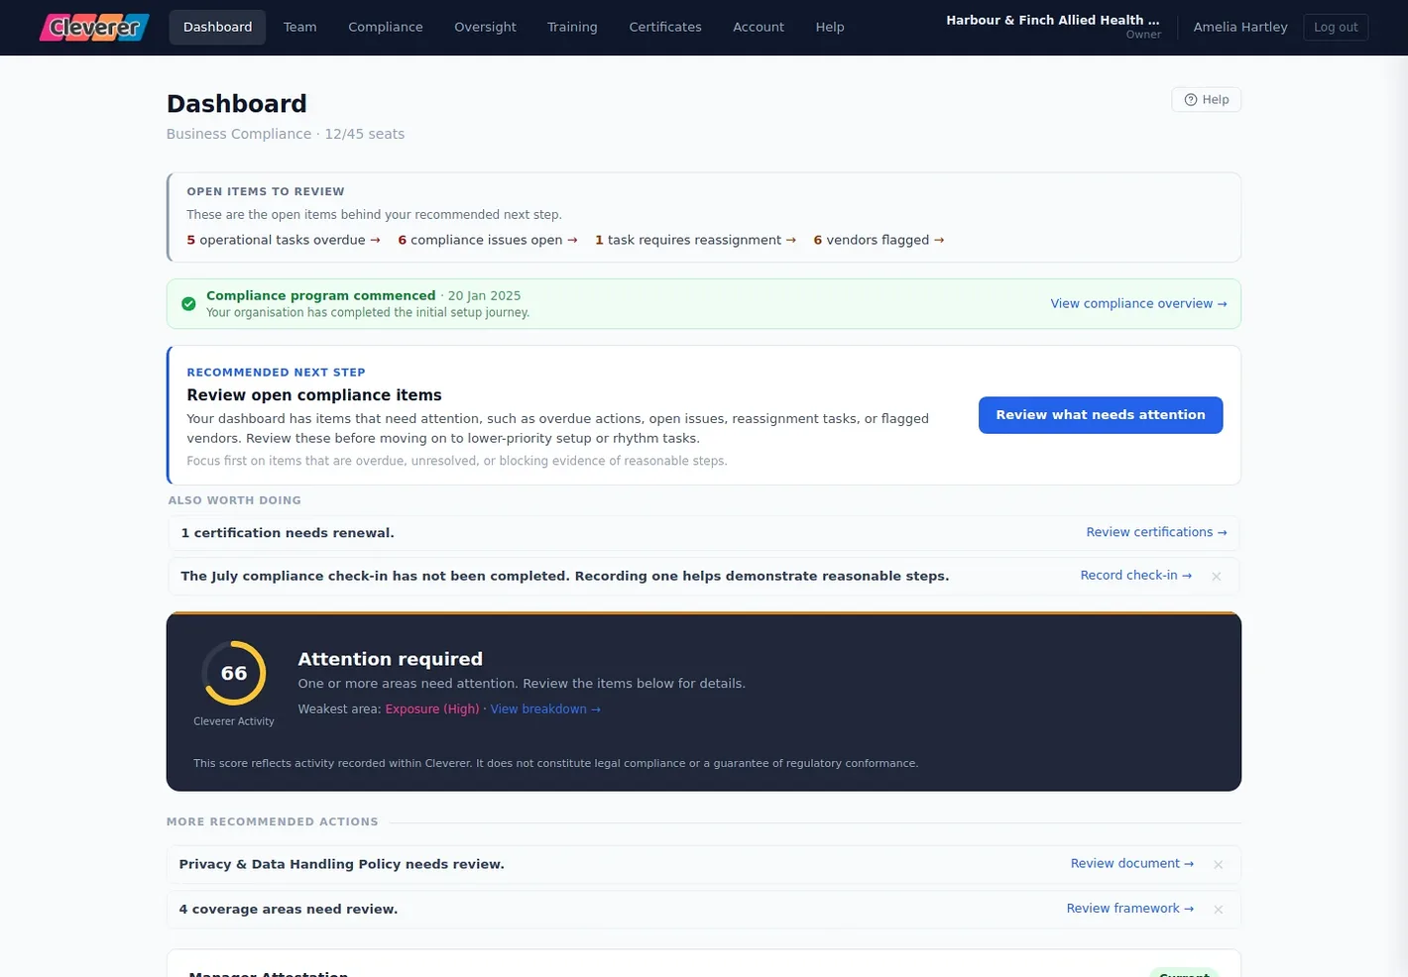1408x977 pixels.
Task: Open the Dashboard nav tab
Action: 217,27
